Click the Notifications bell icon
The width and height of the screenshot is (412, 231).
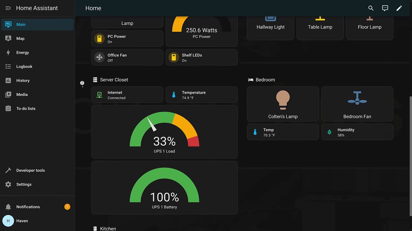point(8,207)
